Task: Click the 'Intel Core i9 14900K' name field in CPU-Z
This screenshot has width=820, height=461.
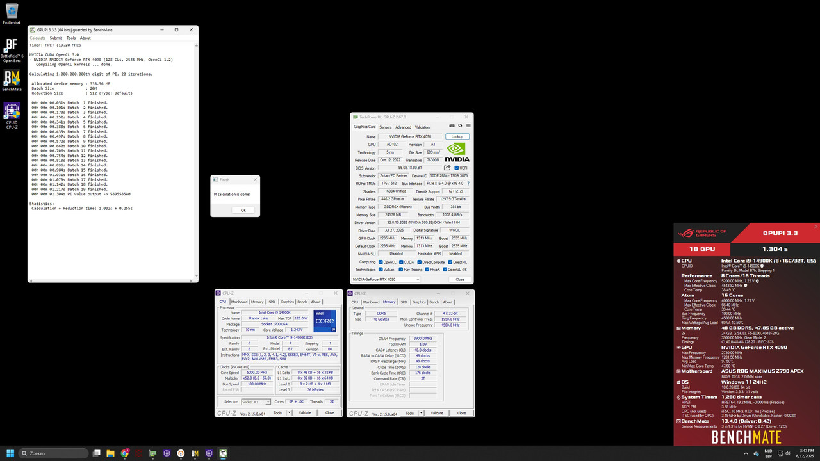Action: click(x=275, y=312)
